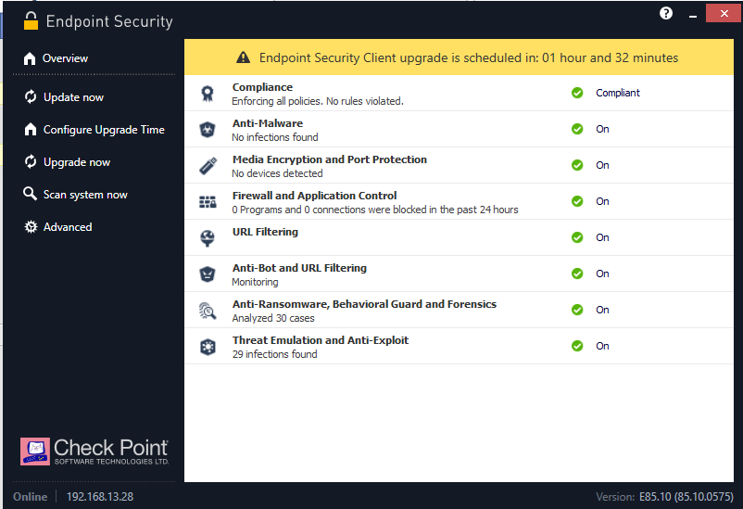Click the Firewall and Application Control title
Viewport: 743px width, 509px height.
tap(314, 196)
